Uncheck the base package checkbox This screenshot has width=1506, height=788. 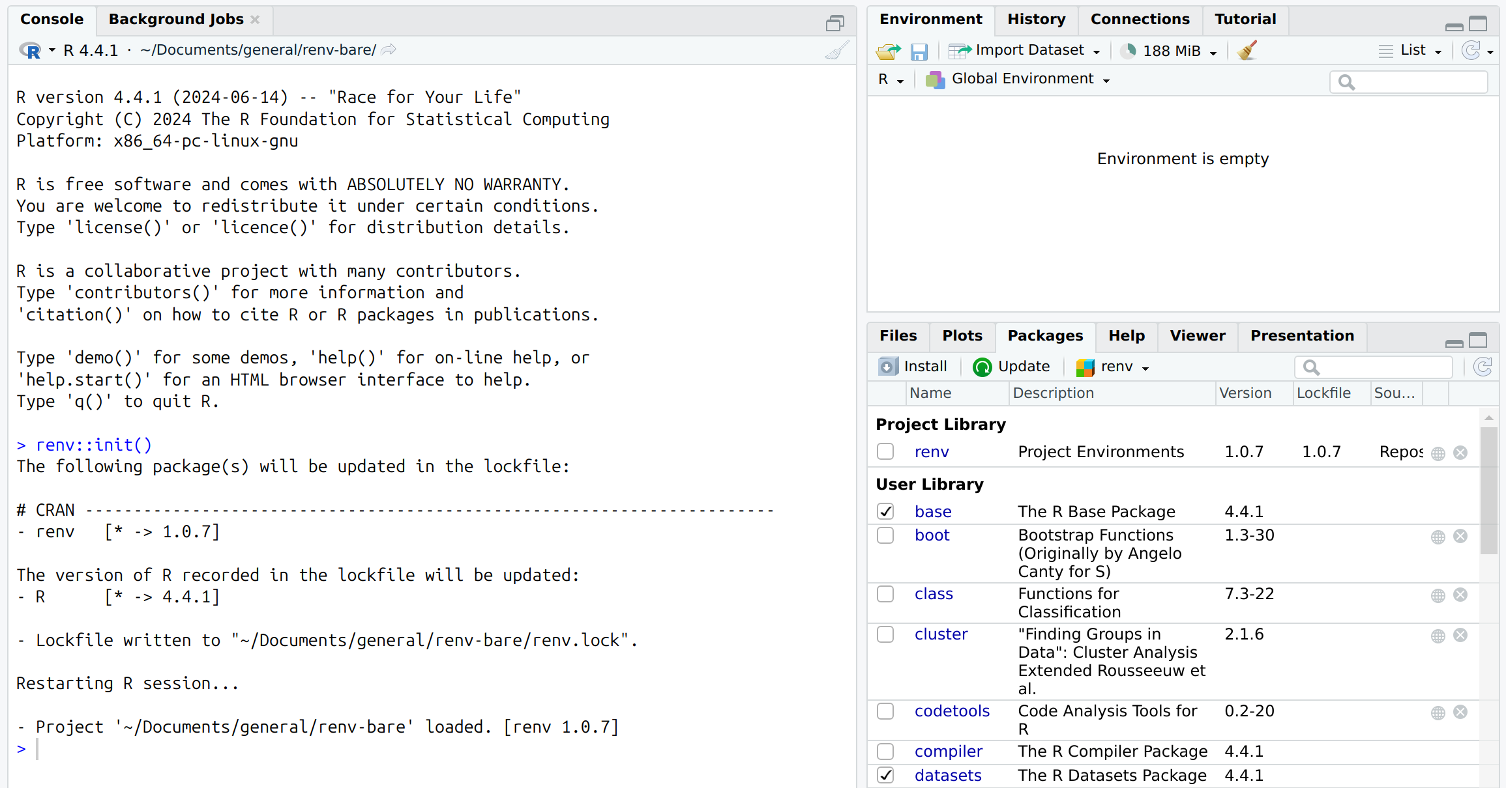click(x=885, y=511)
